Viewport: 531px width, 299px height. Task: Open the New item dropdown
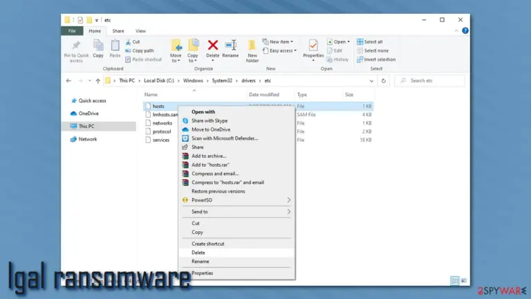[278, 42]
